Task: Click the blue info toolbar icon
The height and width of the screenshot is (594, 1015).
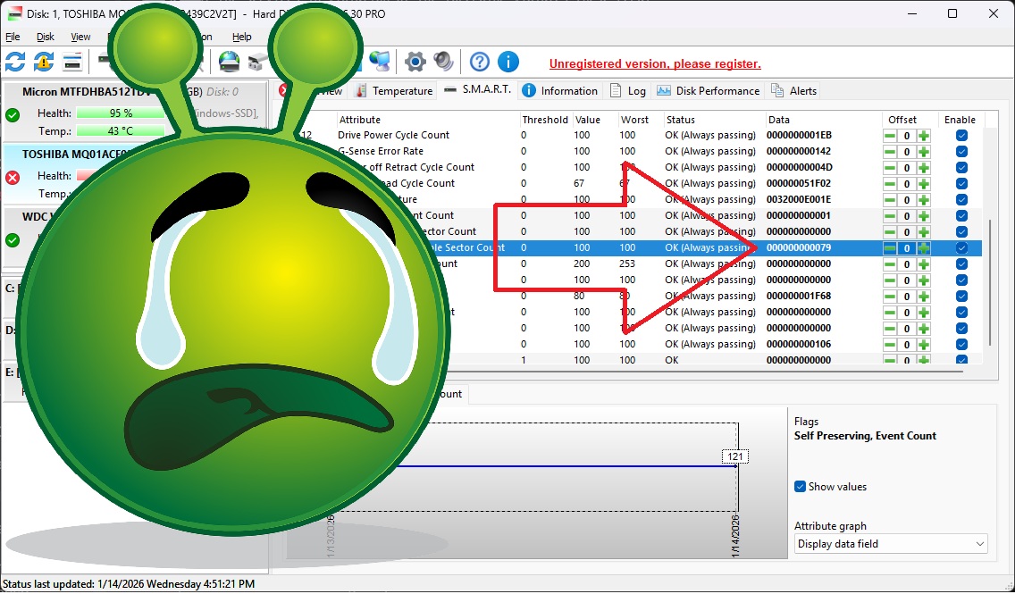Action: [508, 62]
